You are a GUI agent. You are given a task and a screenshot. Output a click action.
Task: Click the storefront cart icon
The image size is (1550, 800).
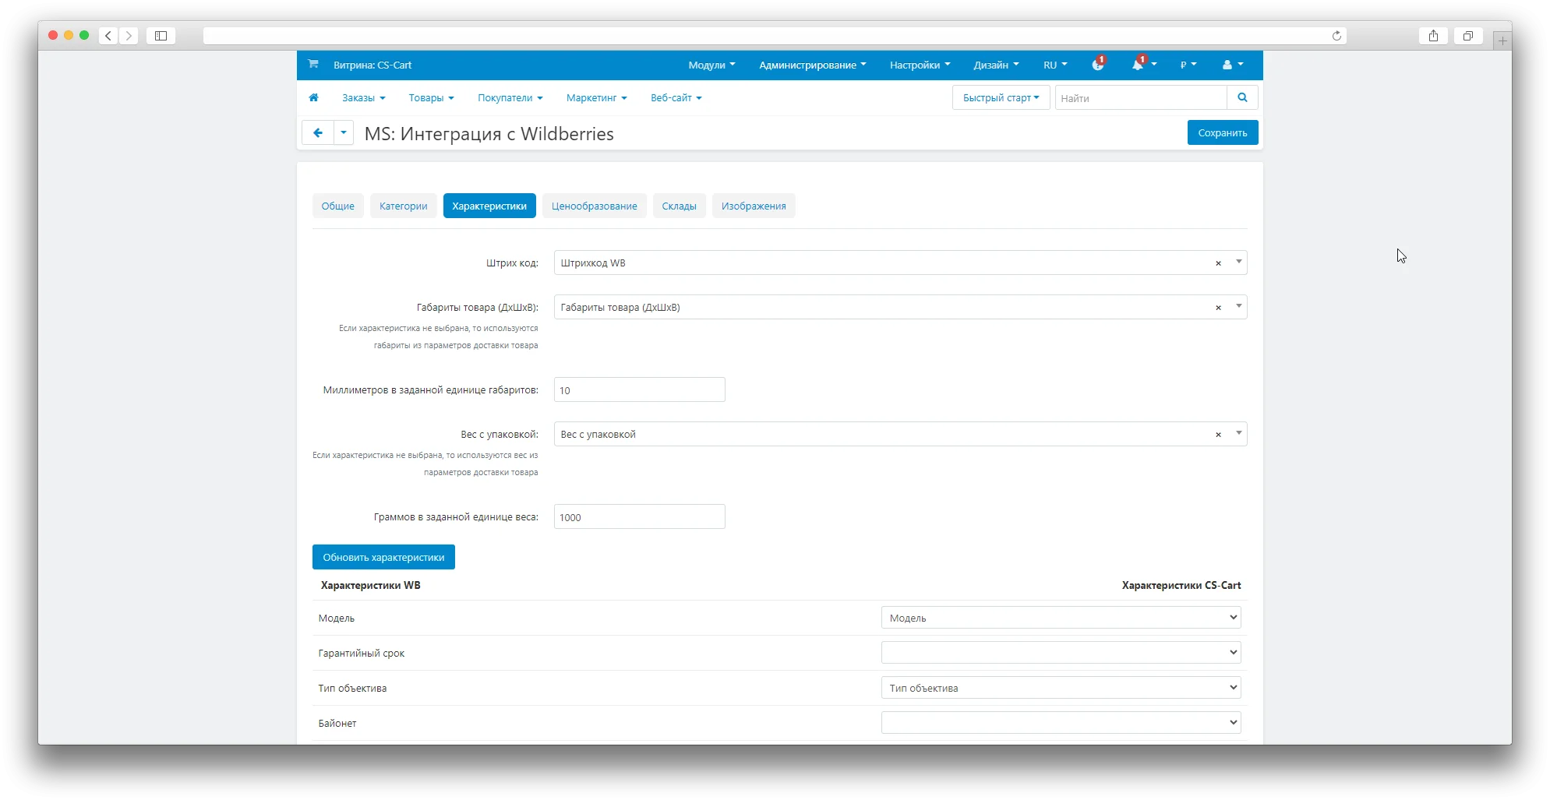[x=313, y=65]
